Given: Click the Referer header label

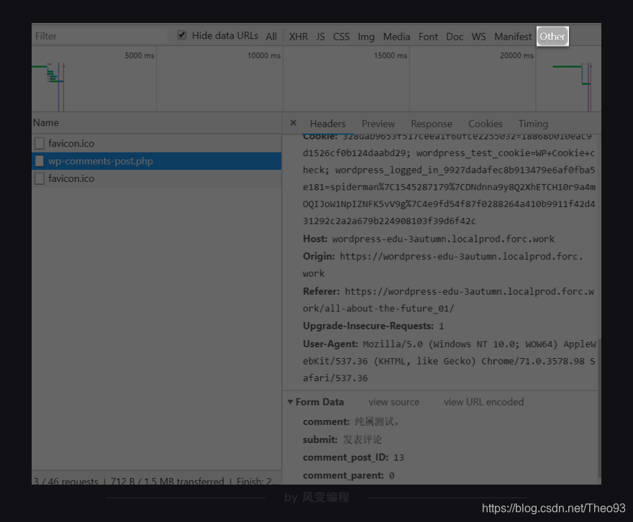Looking at the screenshot, I should (322, 291).
